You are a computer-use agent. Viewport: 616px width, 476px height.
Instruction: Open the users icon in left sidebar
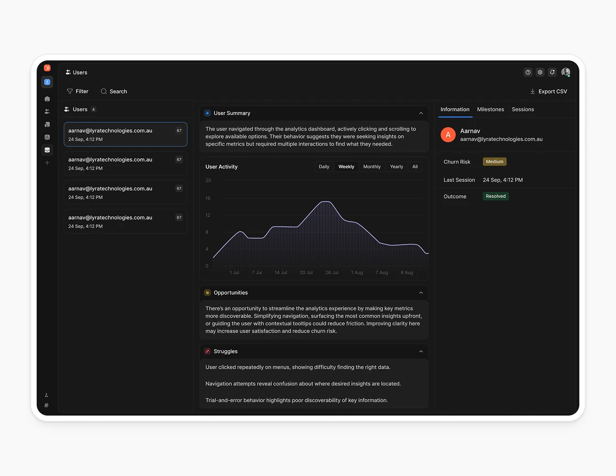pos(47,111)
